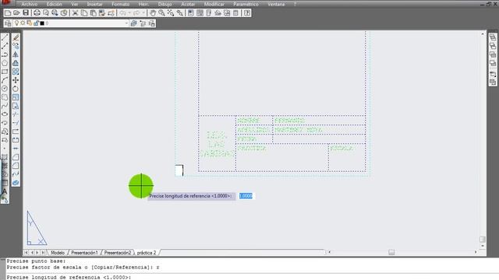
Task: Toggle layer 0 viewport freeze icon
Action: 30,23
